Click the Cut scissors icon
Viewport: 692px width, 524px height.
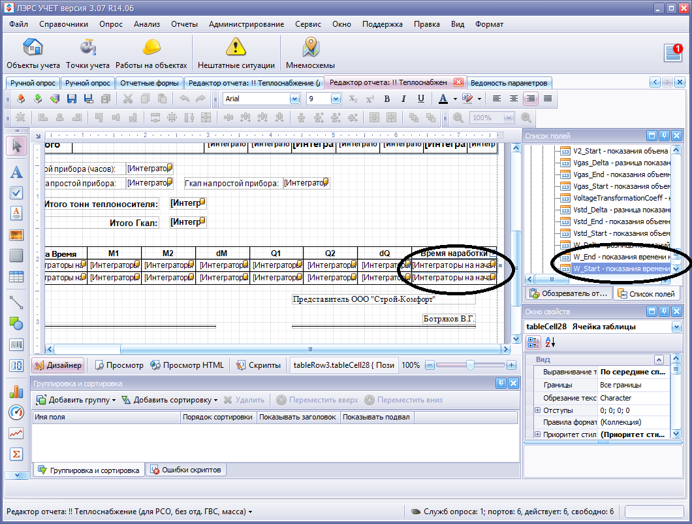tap(128, 99)
